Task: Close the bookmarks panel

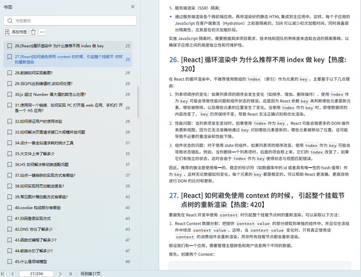Action: tap(132, 7)
